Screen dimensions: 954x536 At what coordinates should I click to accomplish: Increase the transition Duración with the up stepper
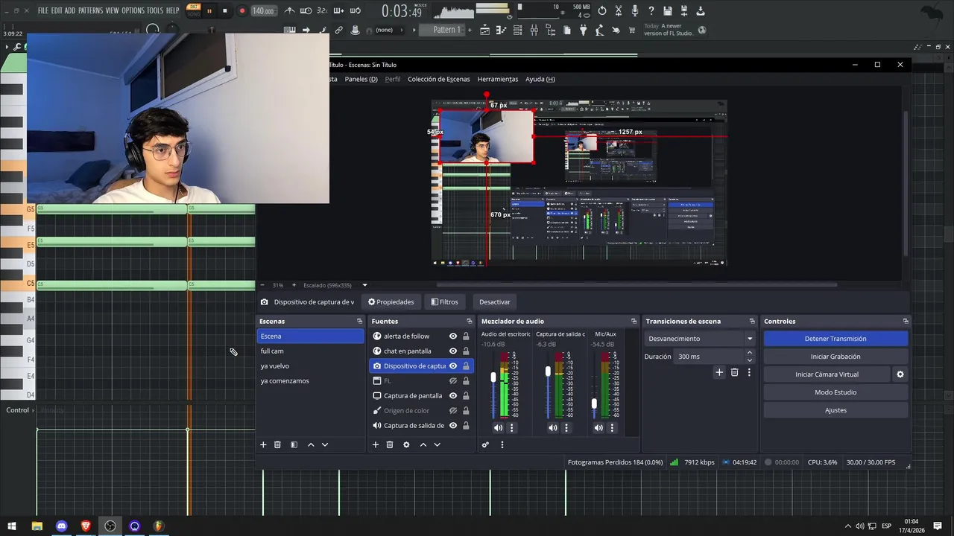click(750, 353)
